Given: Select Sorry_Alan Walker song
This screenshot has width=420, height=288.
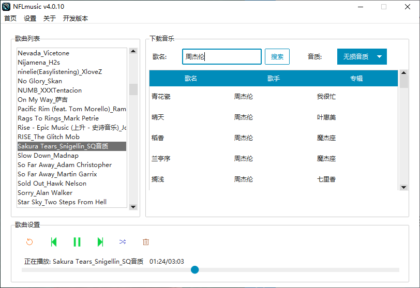Looking at the screenshot, I should [x=72, y=193].
